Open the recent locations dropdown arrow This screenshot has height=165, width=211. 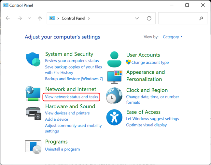pyautogui.click(x=30, y=18)
